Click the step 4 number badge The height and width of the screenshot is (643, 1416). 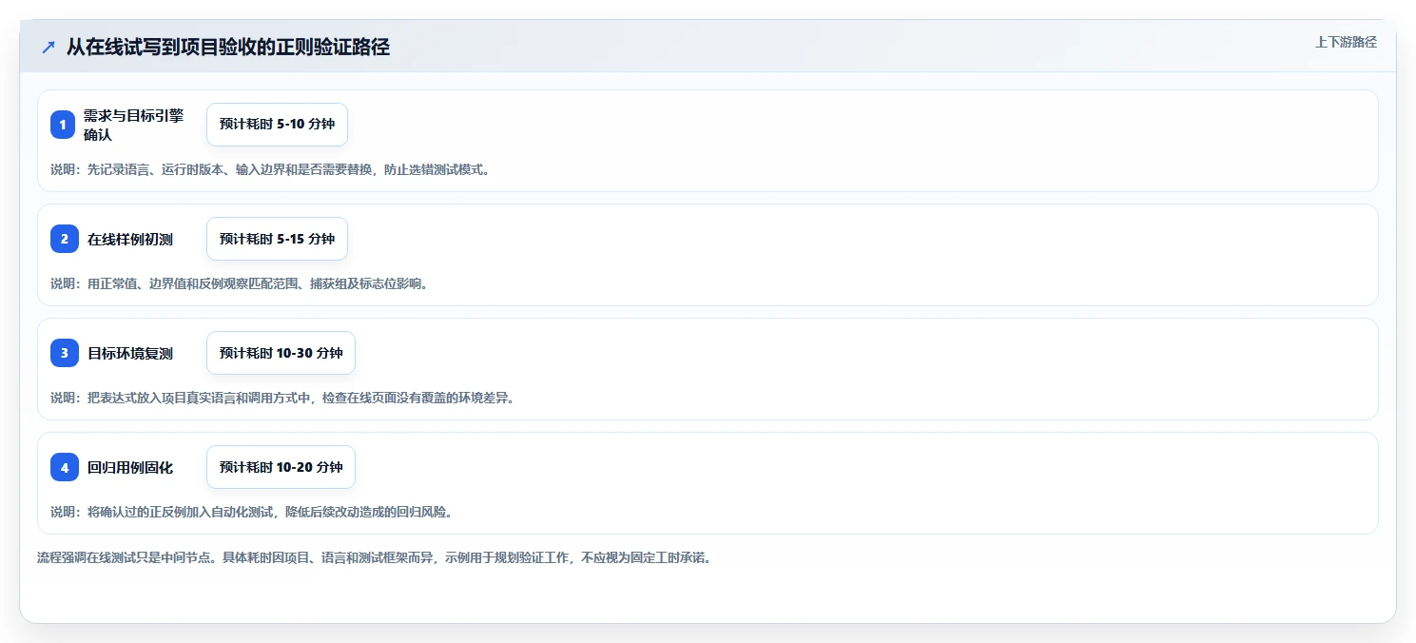tap(65, 467)
